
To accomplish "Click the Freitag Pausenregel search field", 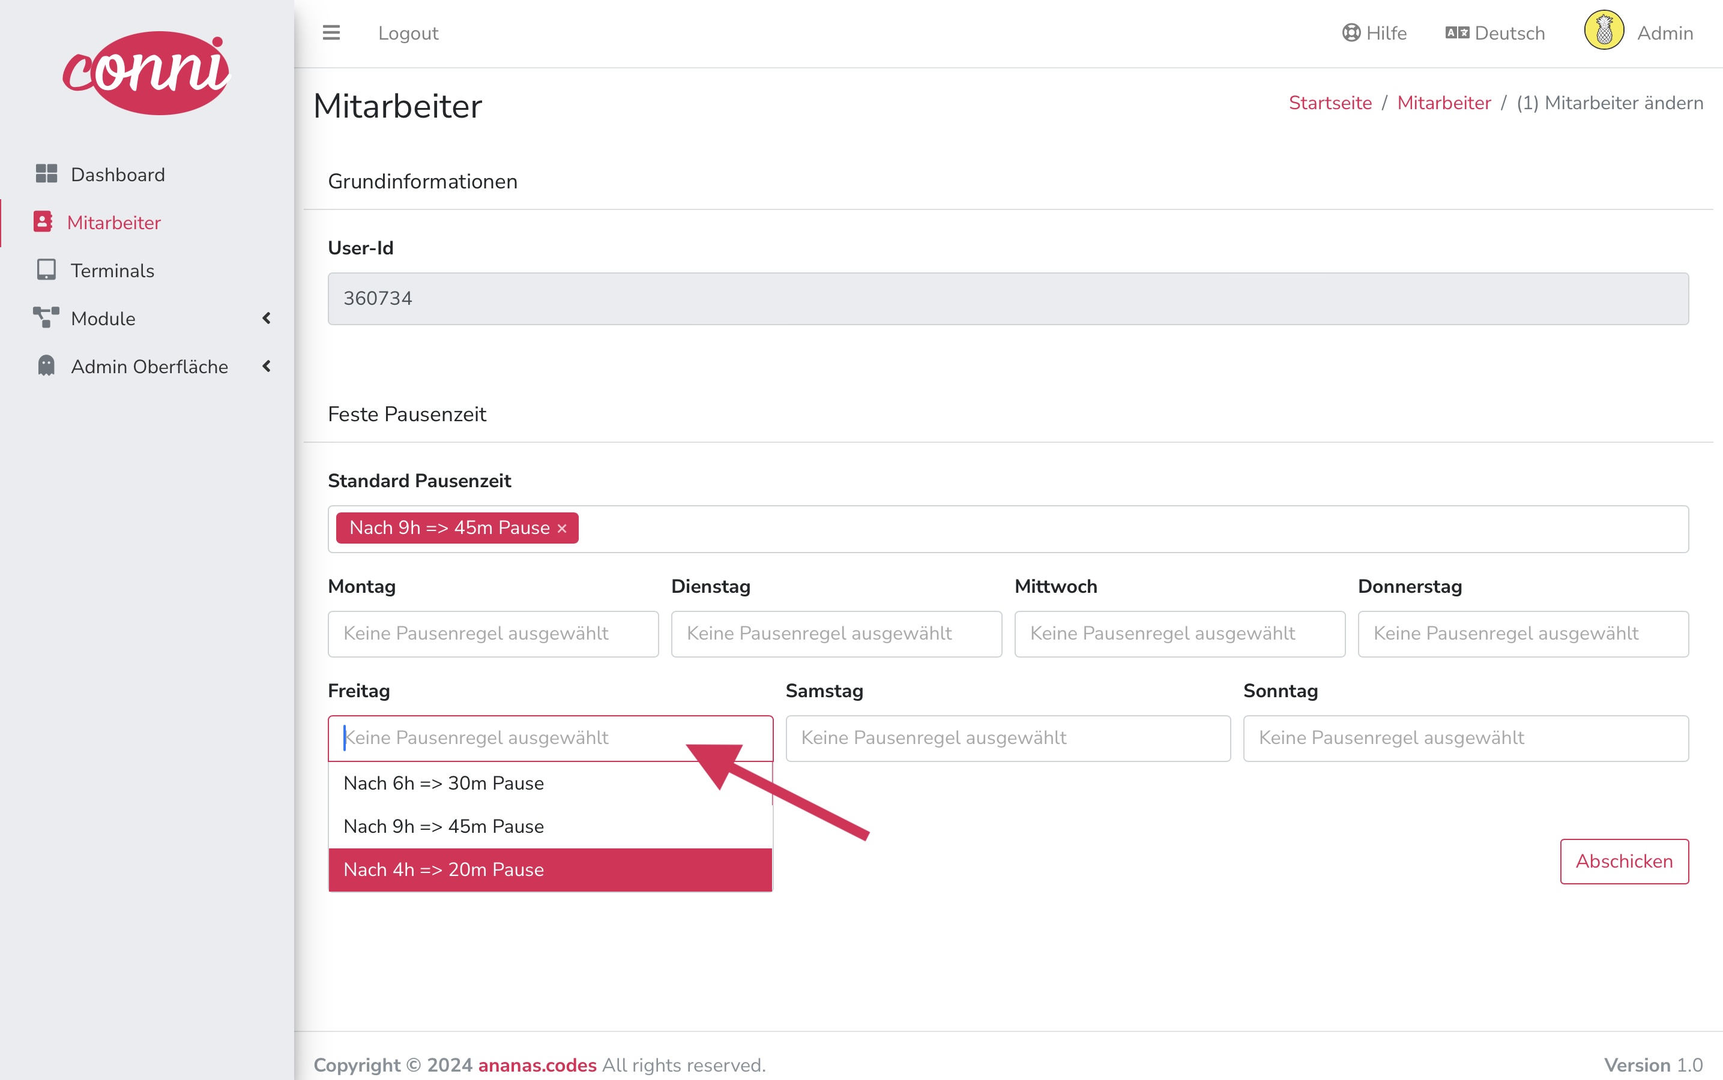I will pyautogui.click(x=551, y=738).
